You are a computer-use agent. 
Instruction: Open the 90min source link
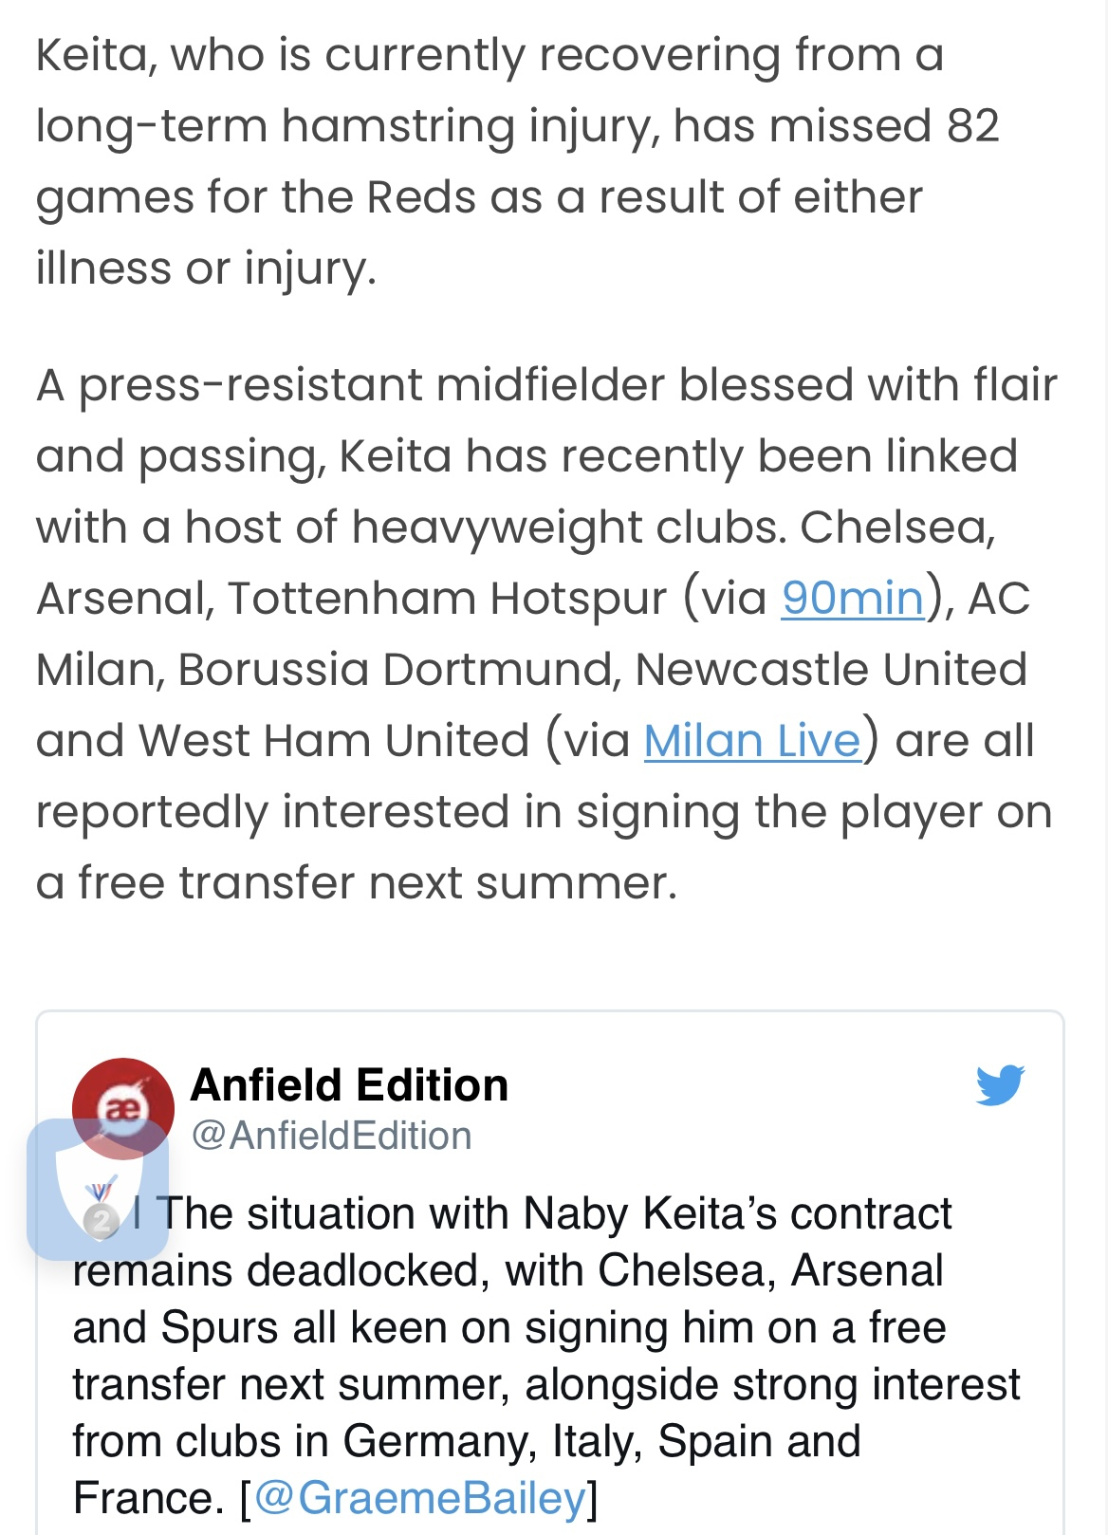(x=852, y=599)
